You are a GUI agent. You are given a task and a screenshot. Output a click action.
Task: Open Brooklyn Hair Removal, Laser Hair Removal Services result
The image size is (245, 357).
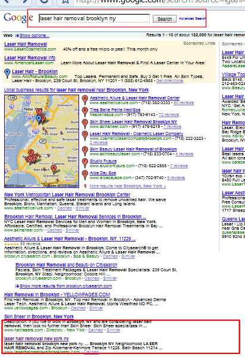click(x=76, y=217)
